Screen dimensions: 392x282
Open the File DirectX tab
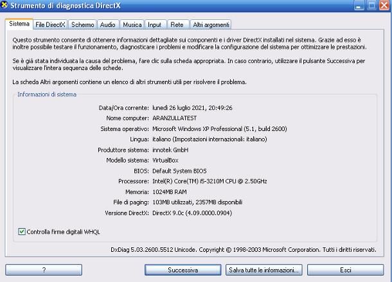click(x=50, y=25)
